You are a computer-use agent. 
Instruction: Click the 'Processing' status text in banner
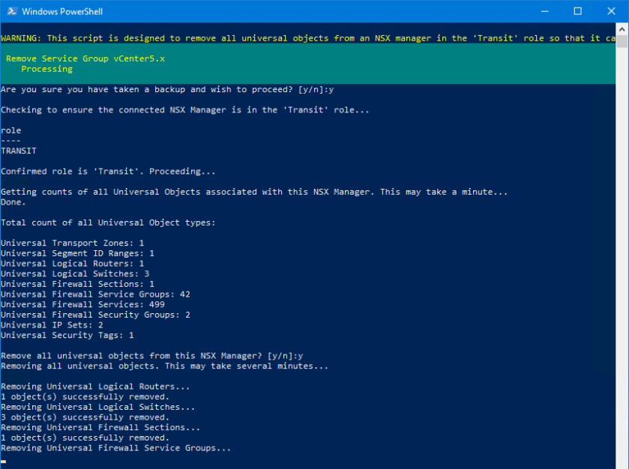coord(46,69)
